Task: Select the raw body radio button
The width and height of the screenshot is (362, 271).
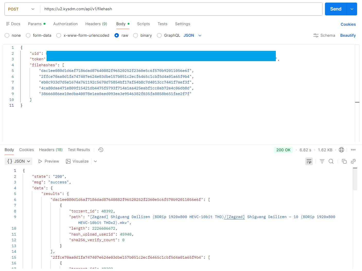Action: click(x=117, y=35)
